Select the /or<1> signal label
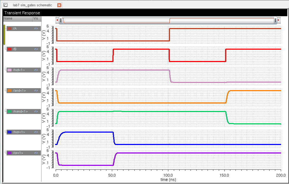Viewport: 289px width, 184px height. (x=18, y=153)
